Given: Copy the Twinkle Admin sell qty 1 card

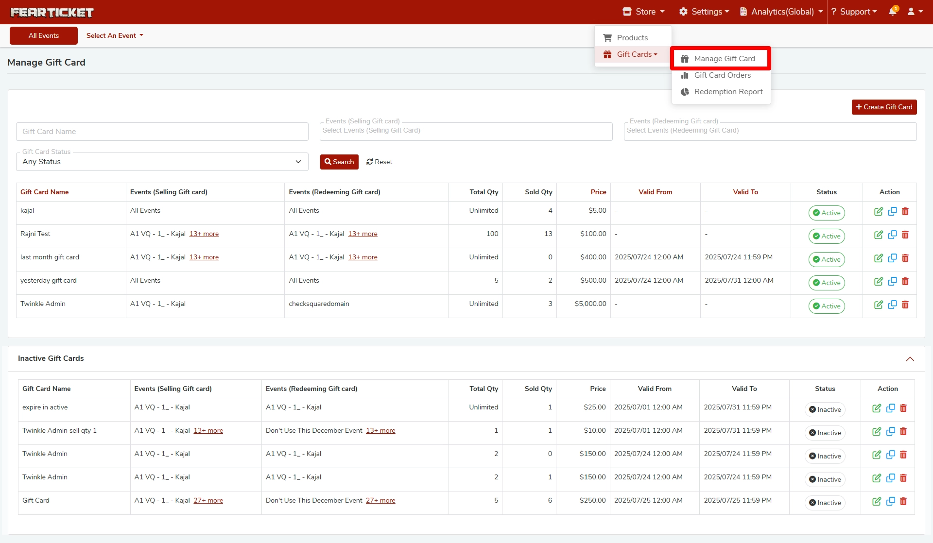Looking at the screenshot, I should (x=890, y=432).
